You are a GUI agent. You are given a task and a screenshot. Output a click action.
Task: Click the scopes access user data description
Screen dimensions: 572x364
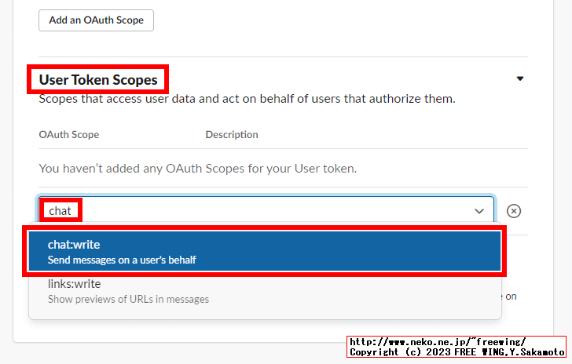247,99
